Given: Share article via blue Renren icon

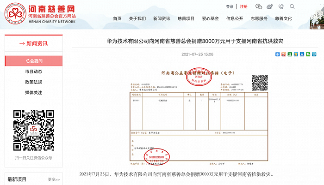Looking at the screenshot, I should pyautogui.click(x=302, y=54).
